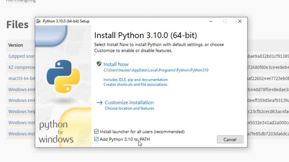Screen dimensions: 289x162
Task: Click 'Choose location and features' text
Action: point(130,108)
